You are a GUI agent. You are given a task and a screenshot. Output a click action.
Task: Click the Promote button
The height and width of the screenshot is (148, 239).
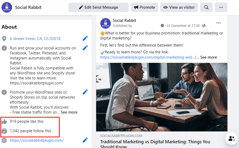144,7
